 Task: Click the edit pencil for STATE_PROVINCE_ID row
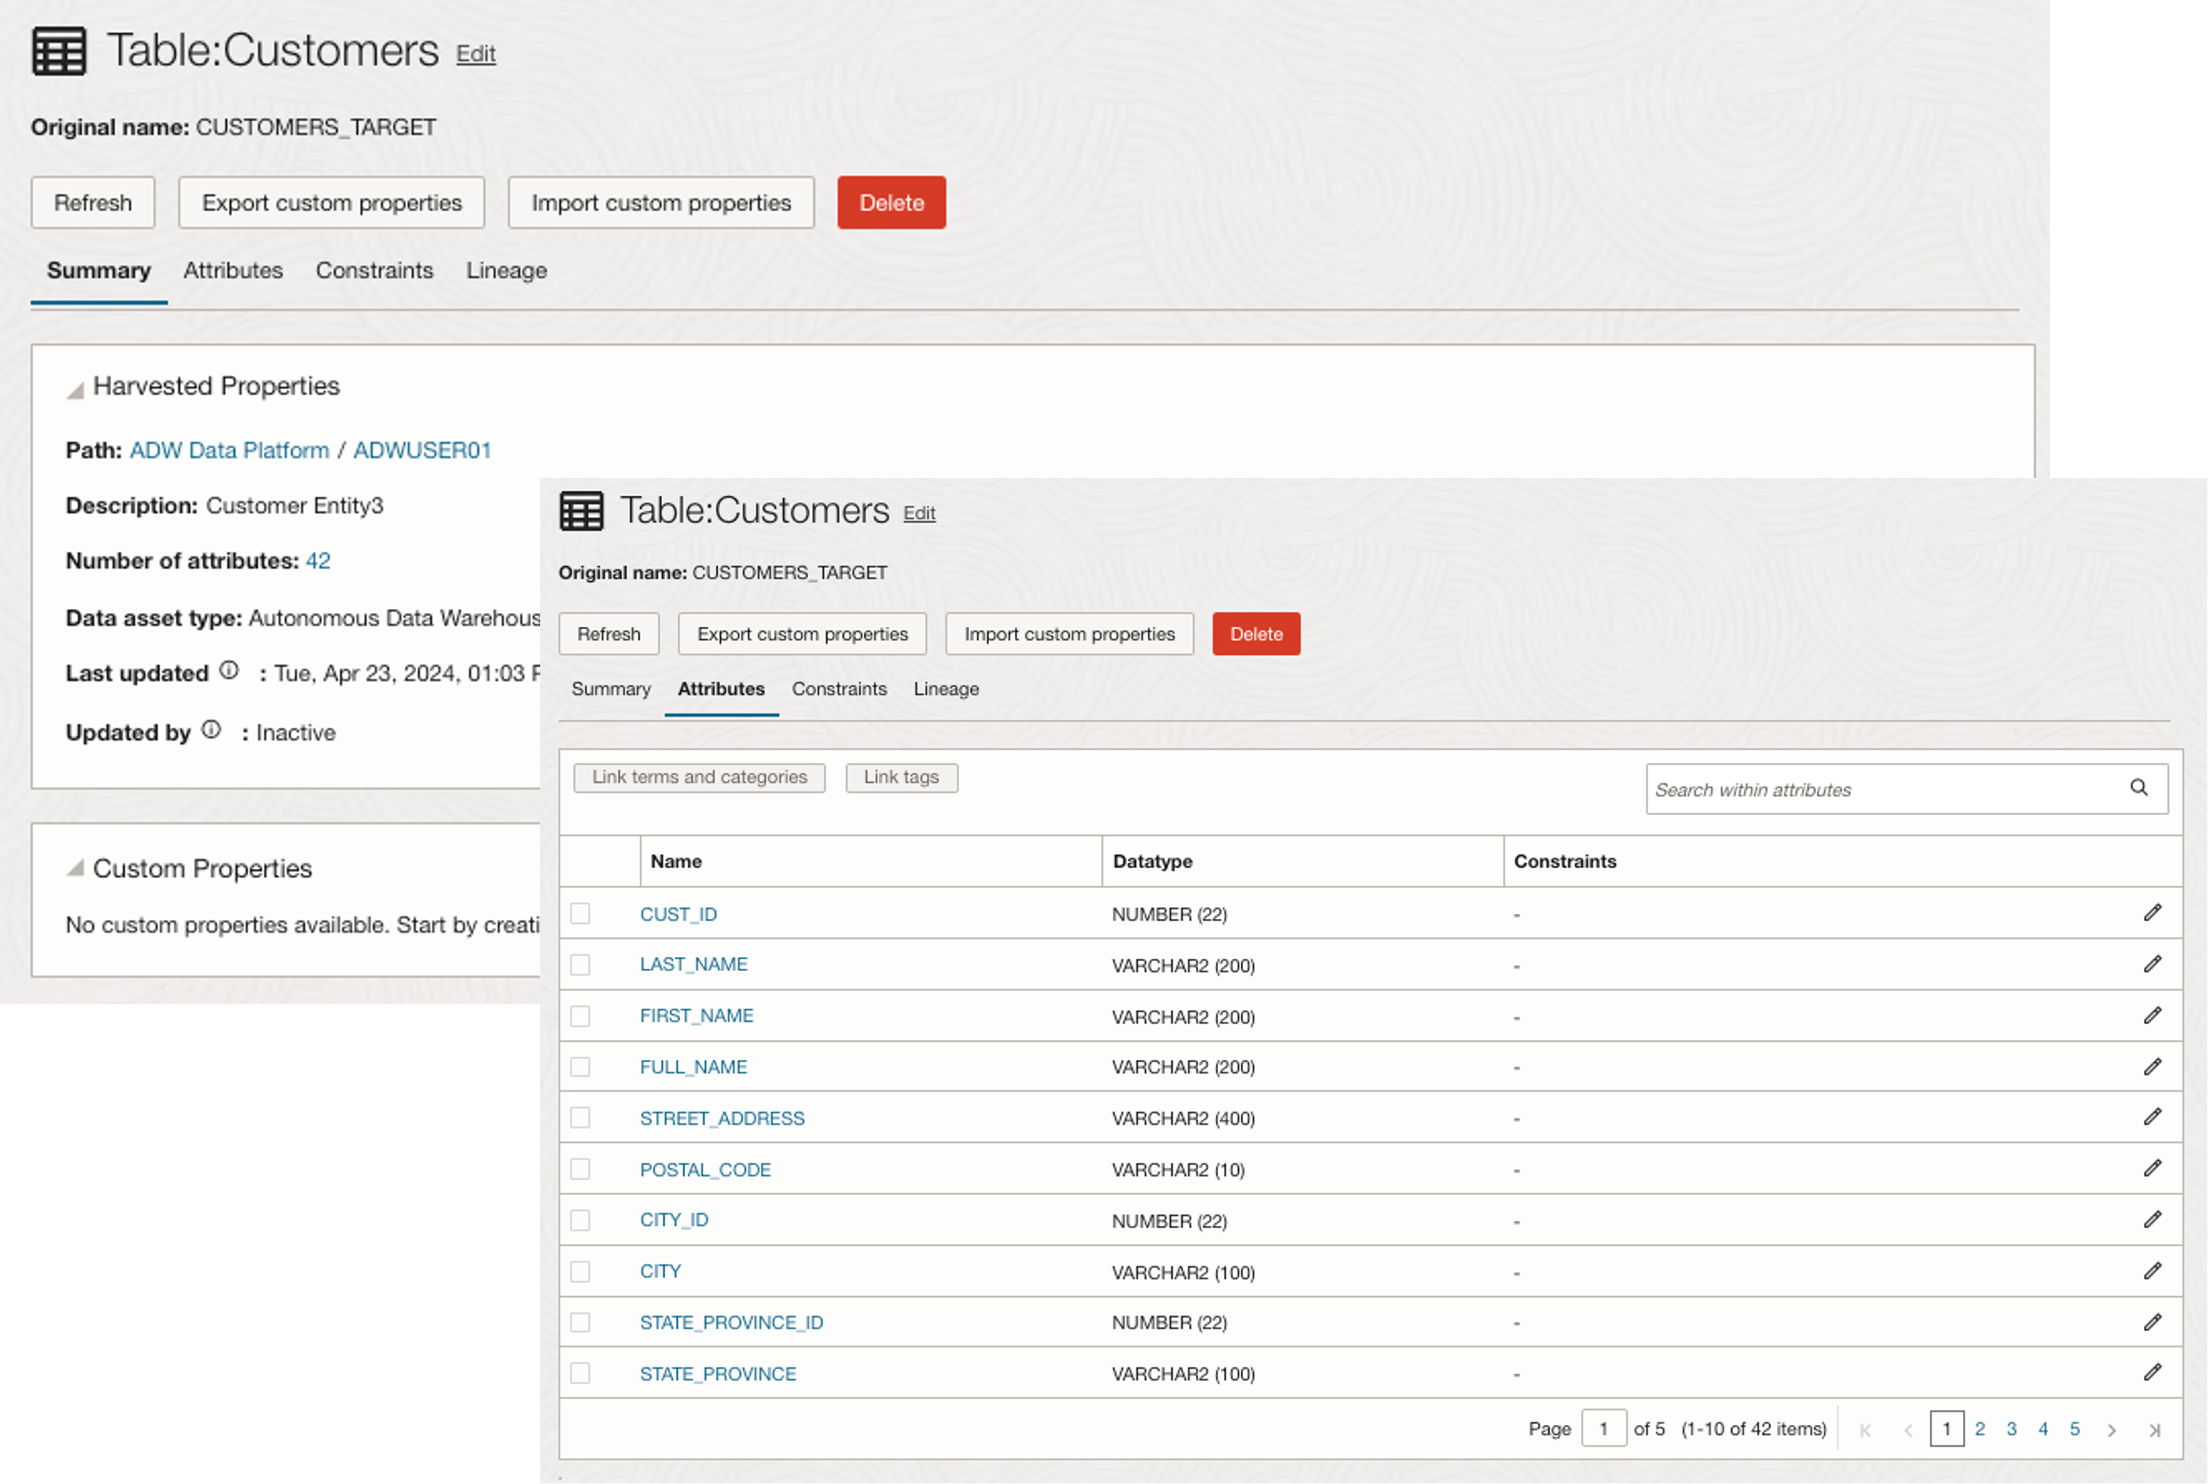click(2152, 1321)
